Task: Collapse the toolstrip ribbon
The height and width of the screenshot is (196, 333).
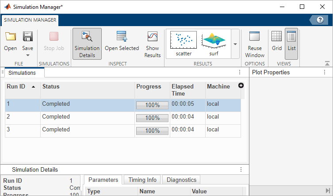Action: pyautogui.click(x=327, y=63)
